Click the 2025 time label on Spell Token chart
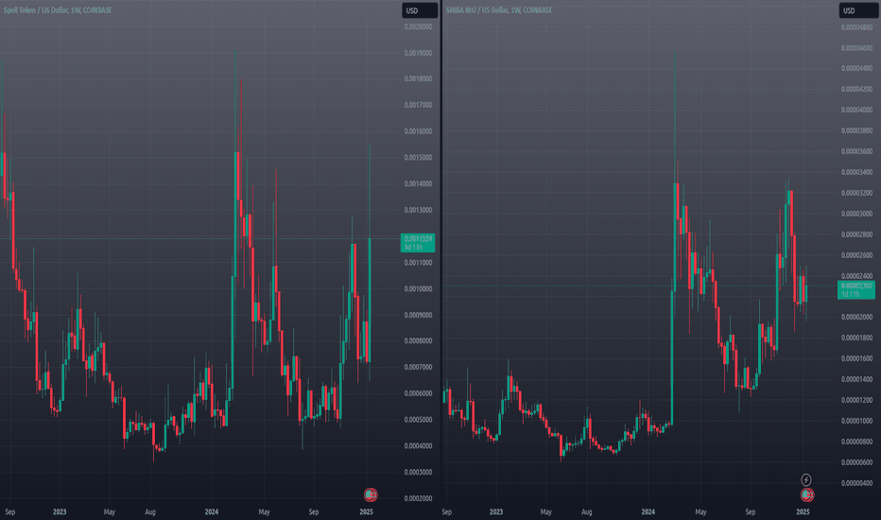881x520 pixels. click(x=366, y=511)
